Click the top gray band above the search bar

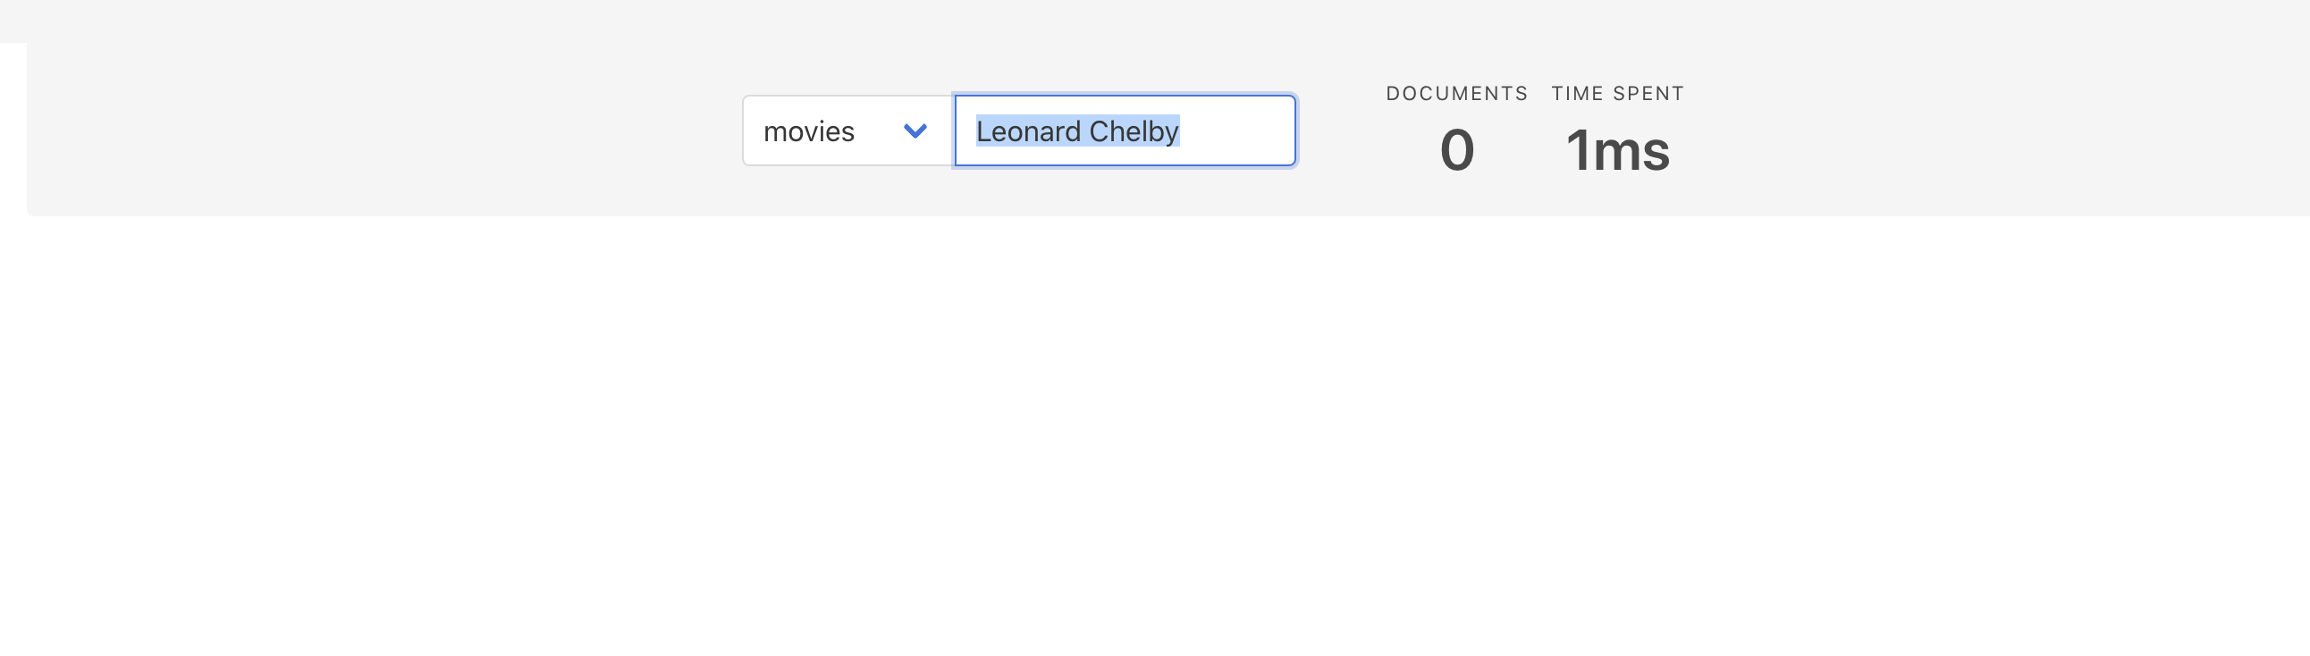[1155, 21]
